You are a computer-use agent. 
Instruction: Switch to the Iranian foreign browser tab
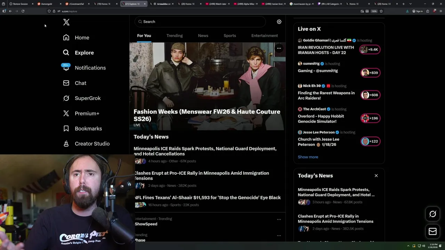tap(274, 4)
